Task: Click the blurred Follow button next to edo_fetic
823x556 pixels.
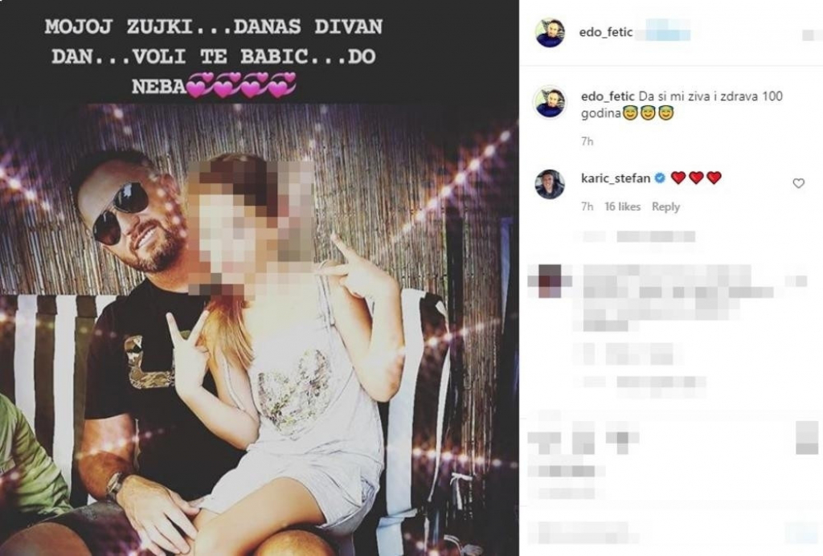Action: point(667,32)
